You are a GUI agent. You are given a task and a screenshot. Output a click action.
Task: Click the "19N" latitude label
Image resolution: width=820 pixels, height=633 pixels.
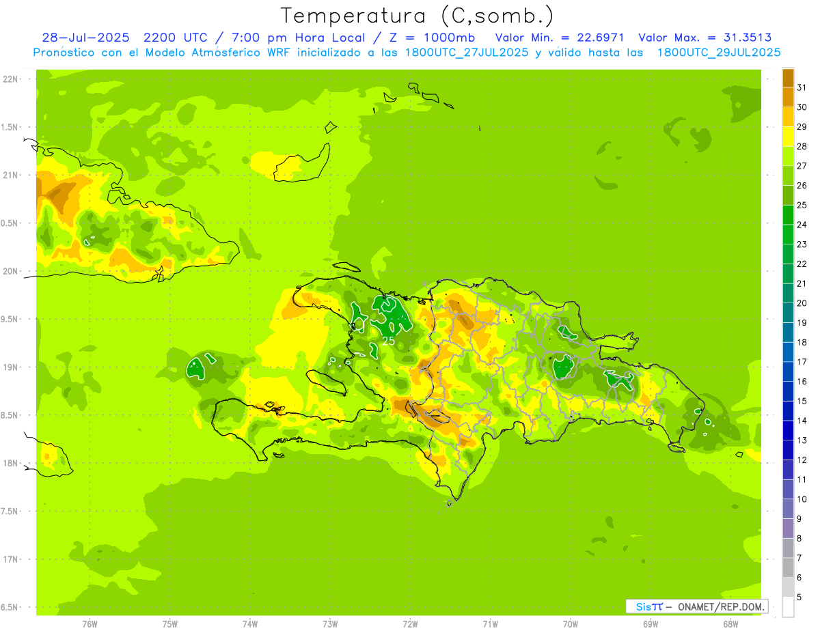(12, 367)
